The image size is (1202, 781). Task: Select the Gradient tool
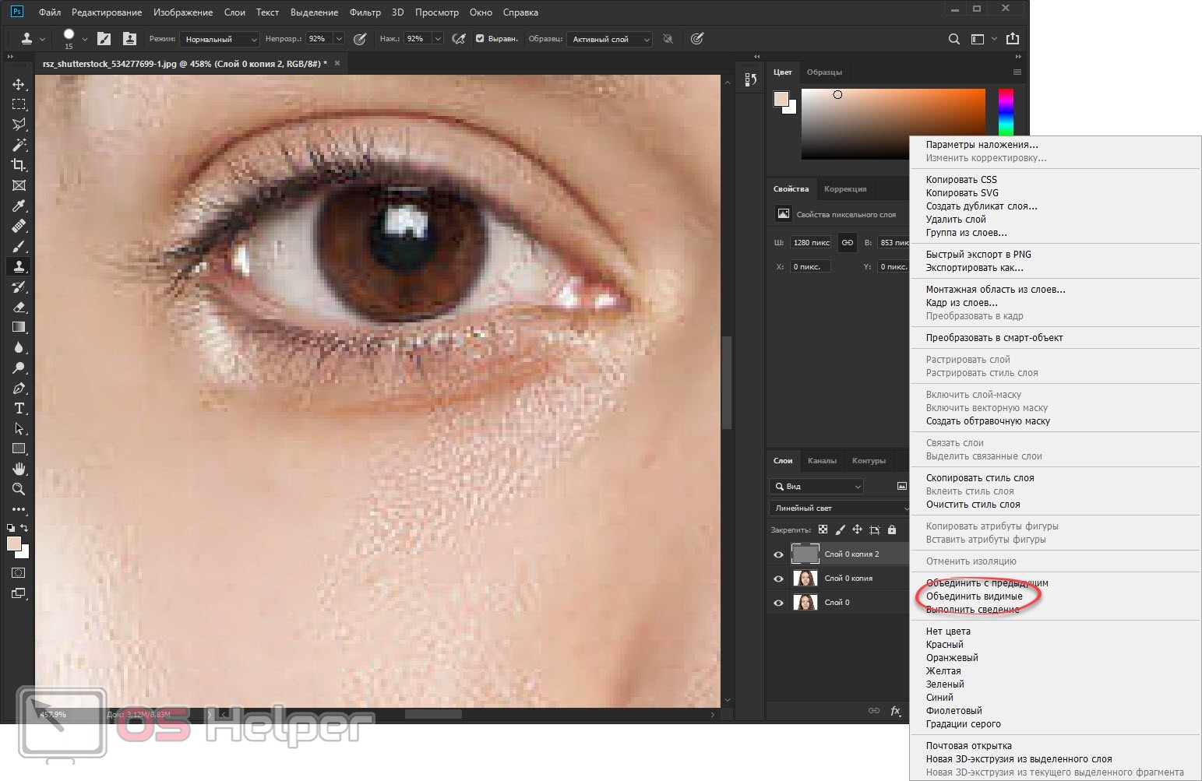coord(19,327)
